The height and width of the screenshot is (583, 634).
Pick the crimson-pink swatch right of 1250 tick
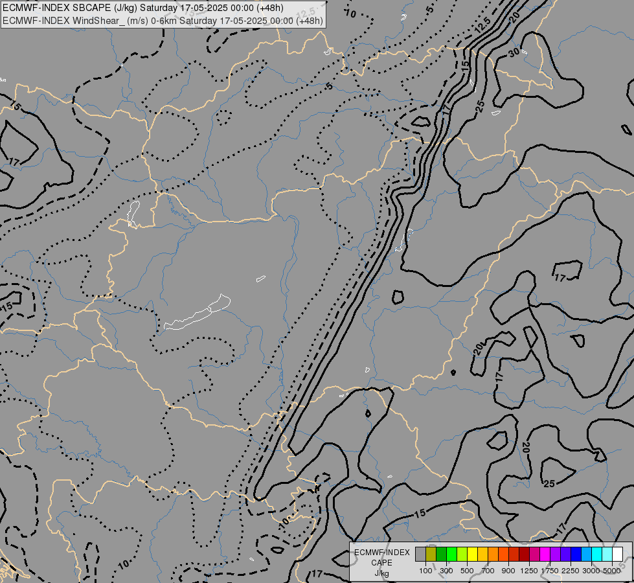click(x=534, y=554)
